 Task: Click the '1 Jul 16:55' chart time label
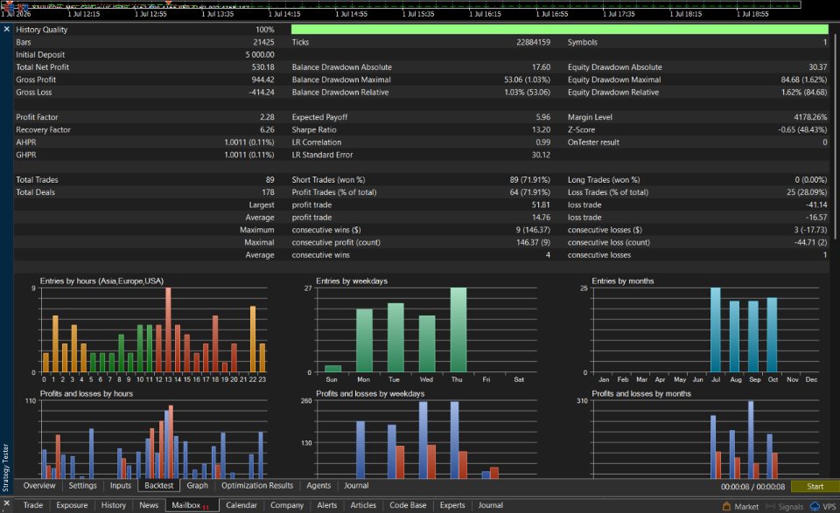(552, 14)
